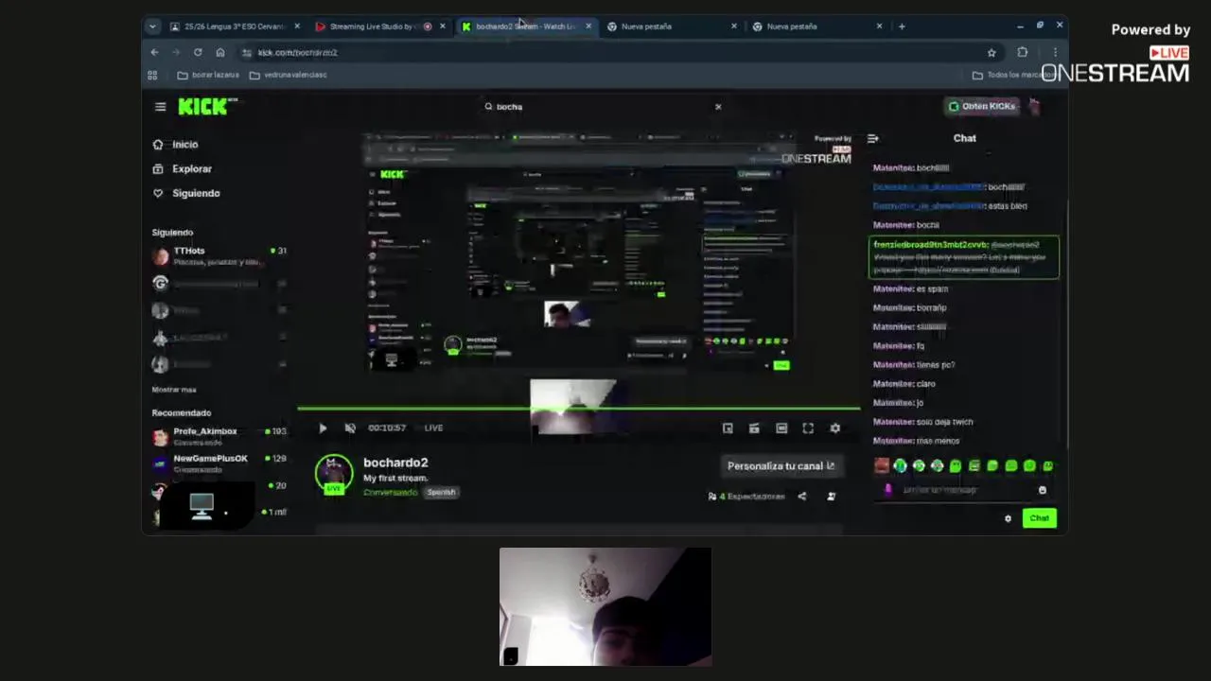
Task: Open browser tab search dropdown
Action: pos(152,26)
